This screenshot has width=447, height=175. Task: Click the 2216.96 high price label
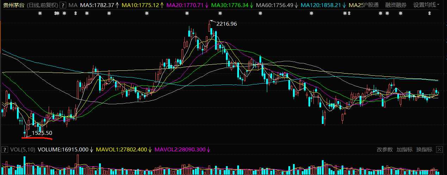226,24
